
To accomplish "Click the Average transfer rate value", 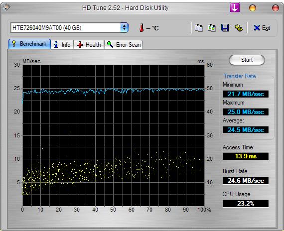I will 246,130.
